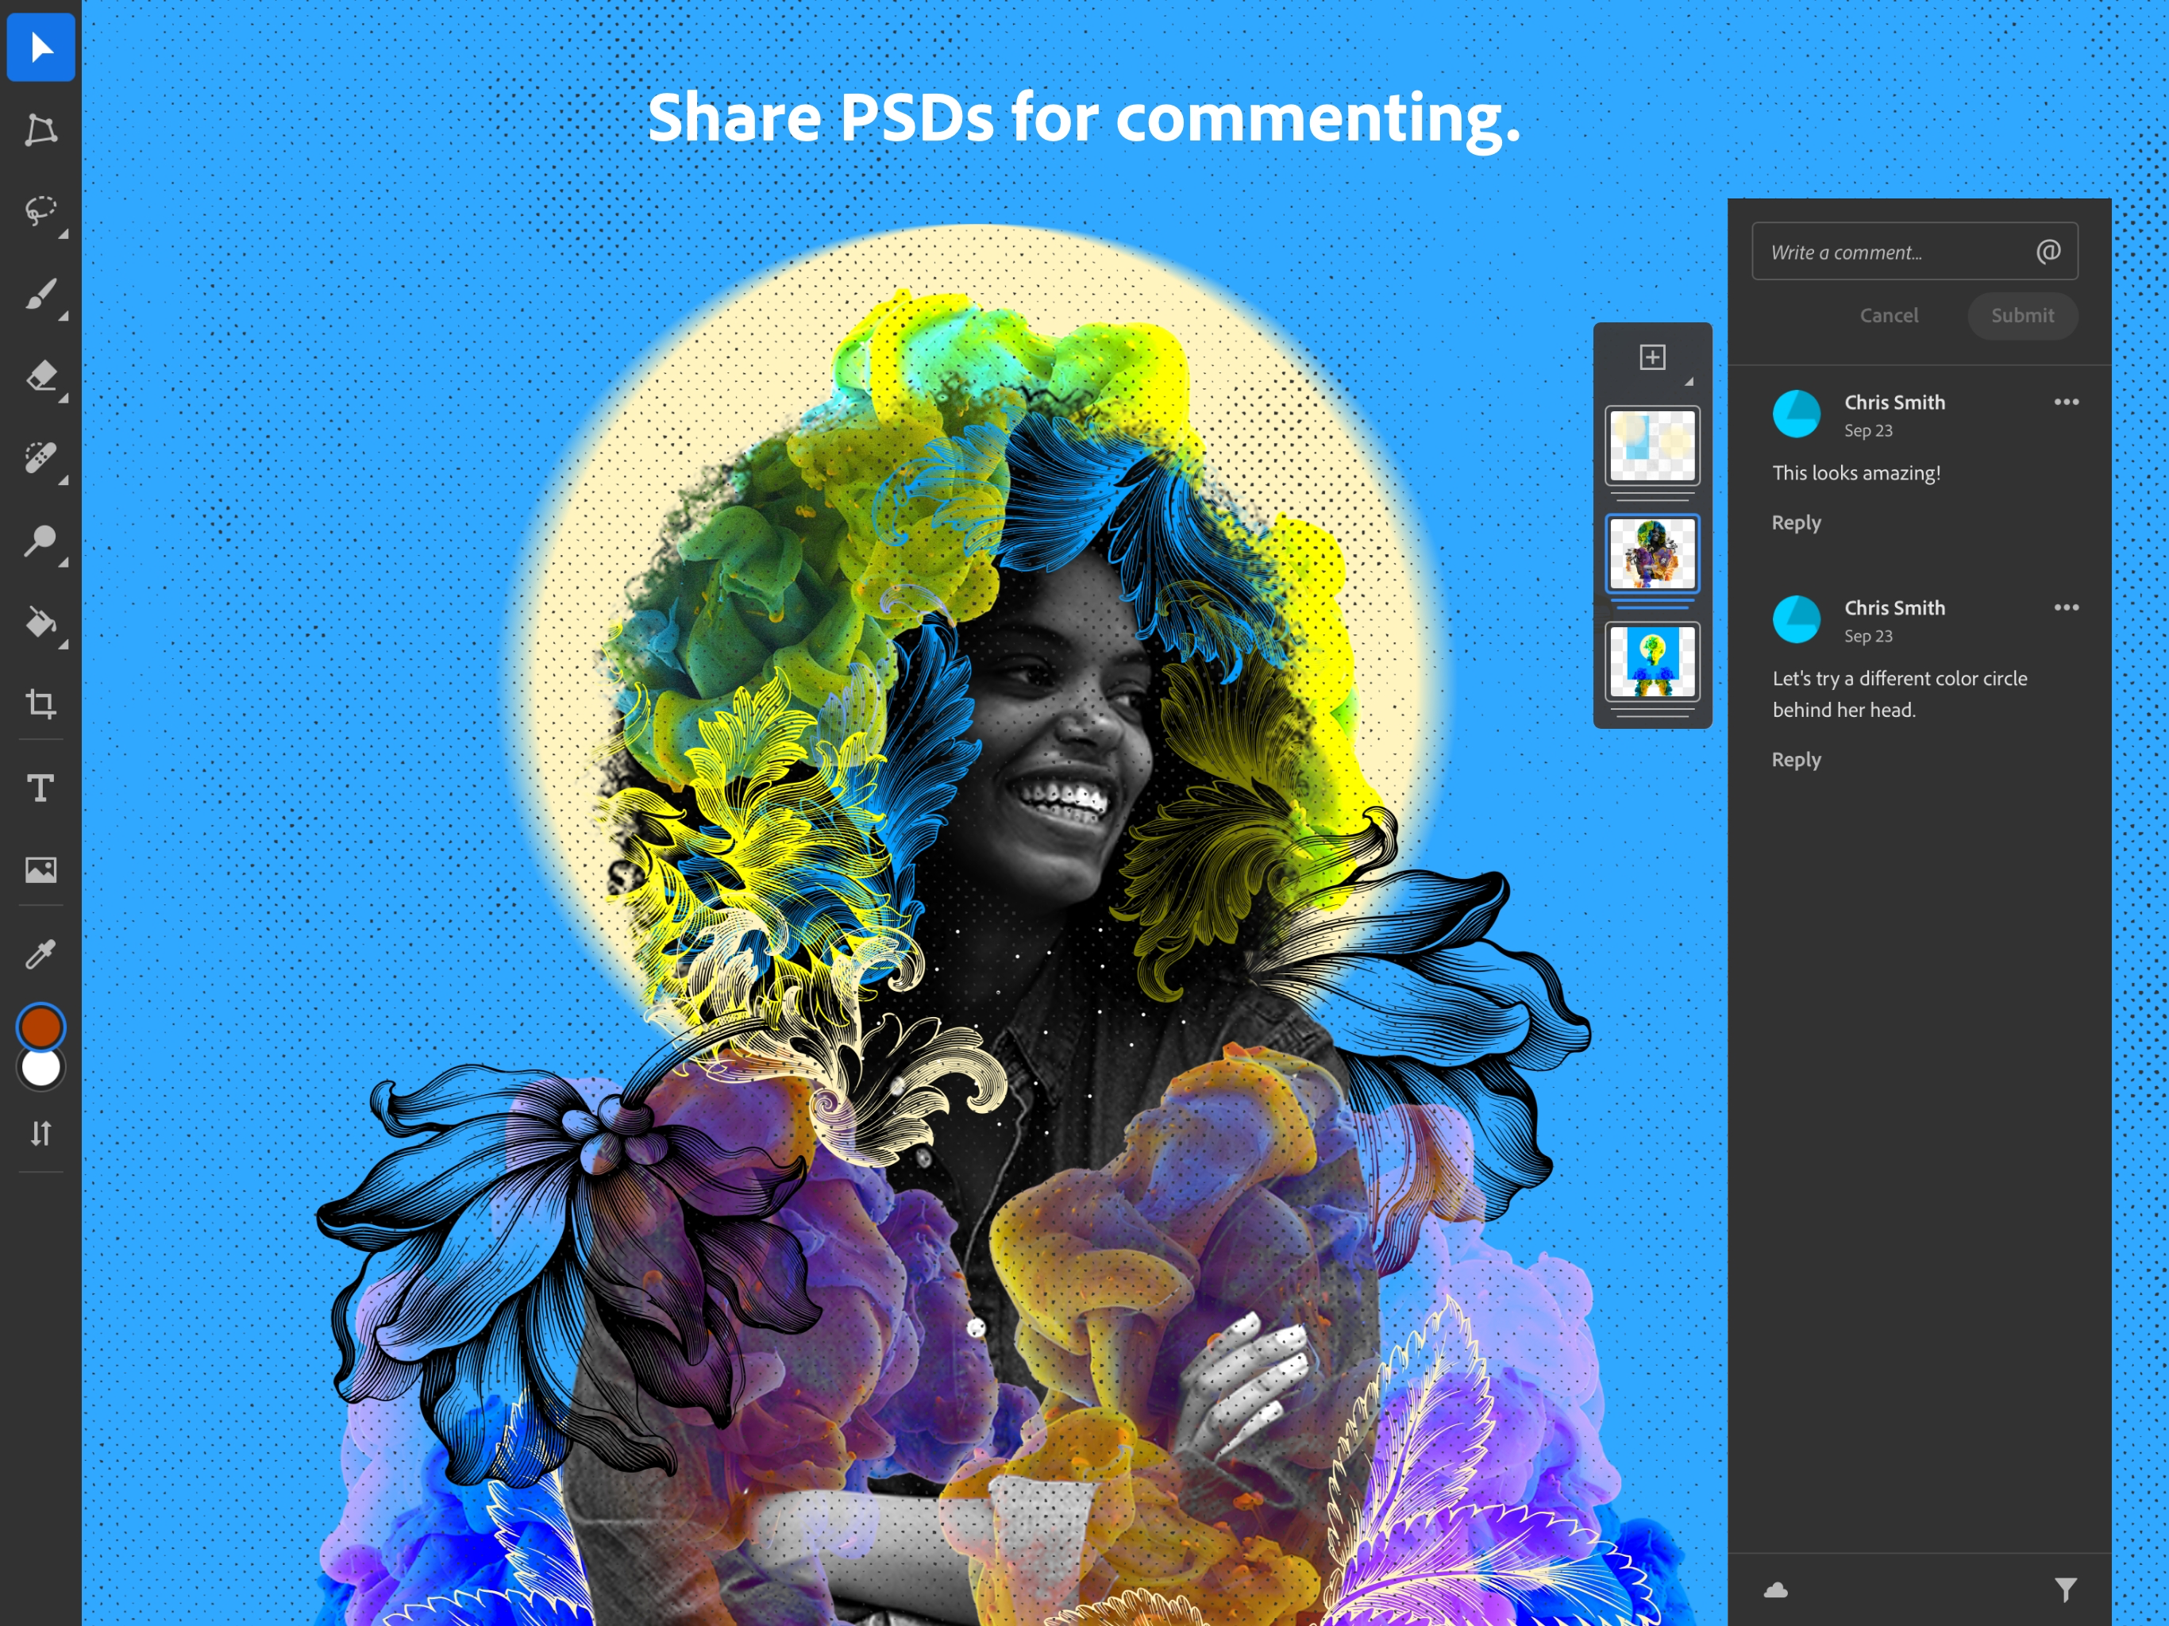This screenshot has width=2169, height=1626.
Task: Activate the Crop tool
Action: tap(40, 703)
